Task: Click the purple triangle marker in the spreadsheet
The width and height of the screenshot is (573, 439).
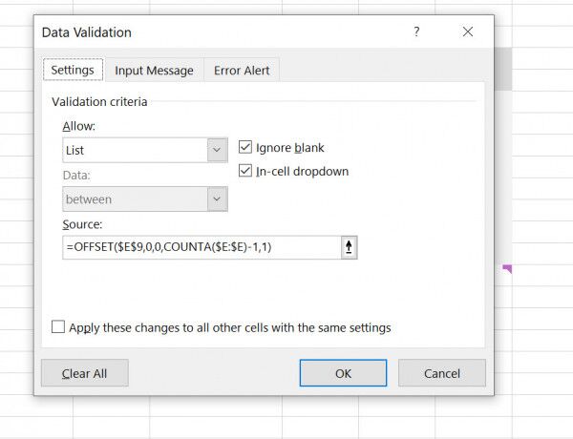Action: (508, 270)
